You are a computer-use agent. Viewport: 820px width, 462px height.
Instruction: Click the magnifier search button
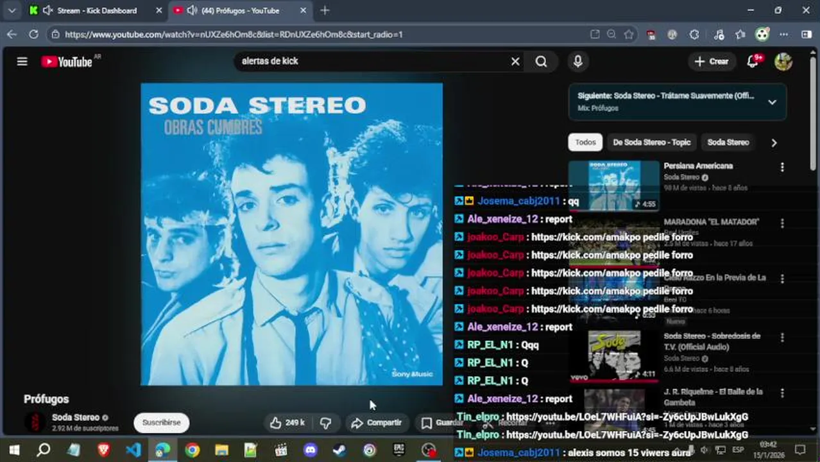[542, 62]
